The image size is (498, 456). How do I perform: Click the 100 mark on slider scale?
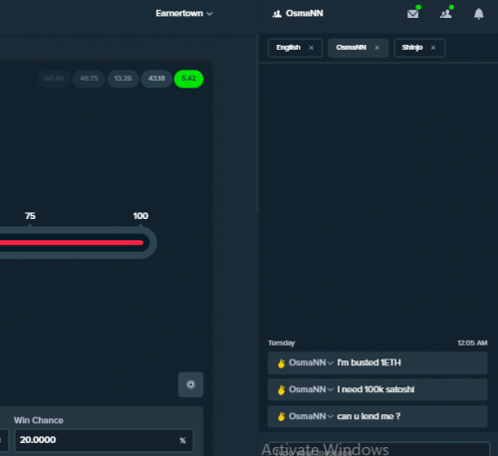[140, 216]
